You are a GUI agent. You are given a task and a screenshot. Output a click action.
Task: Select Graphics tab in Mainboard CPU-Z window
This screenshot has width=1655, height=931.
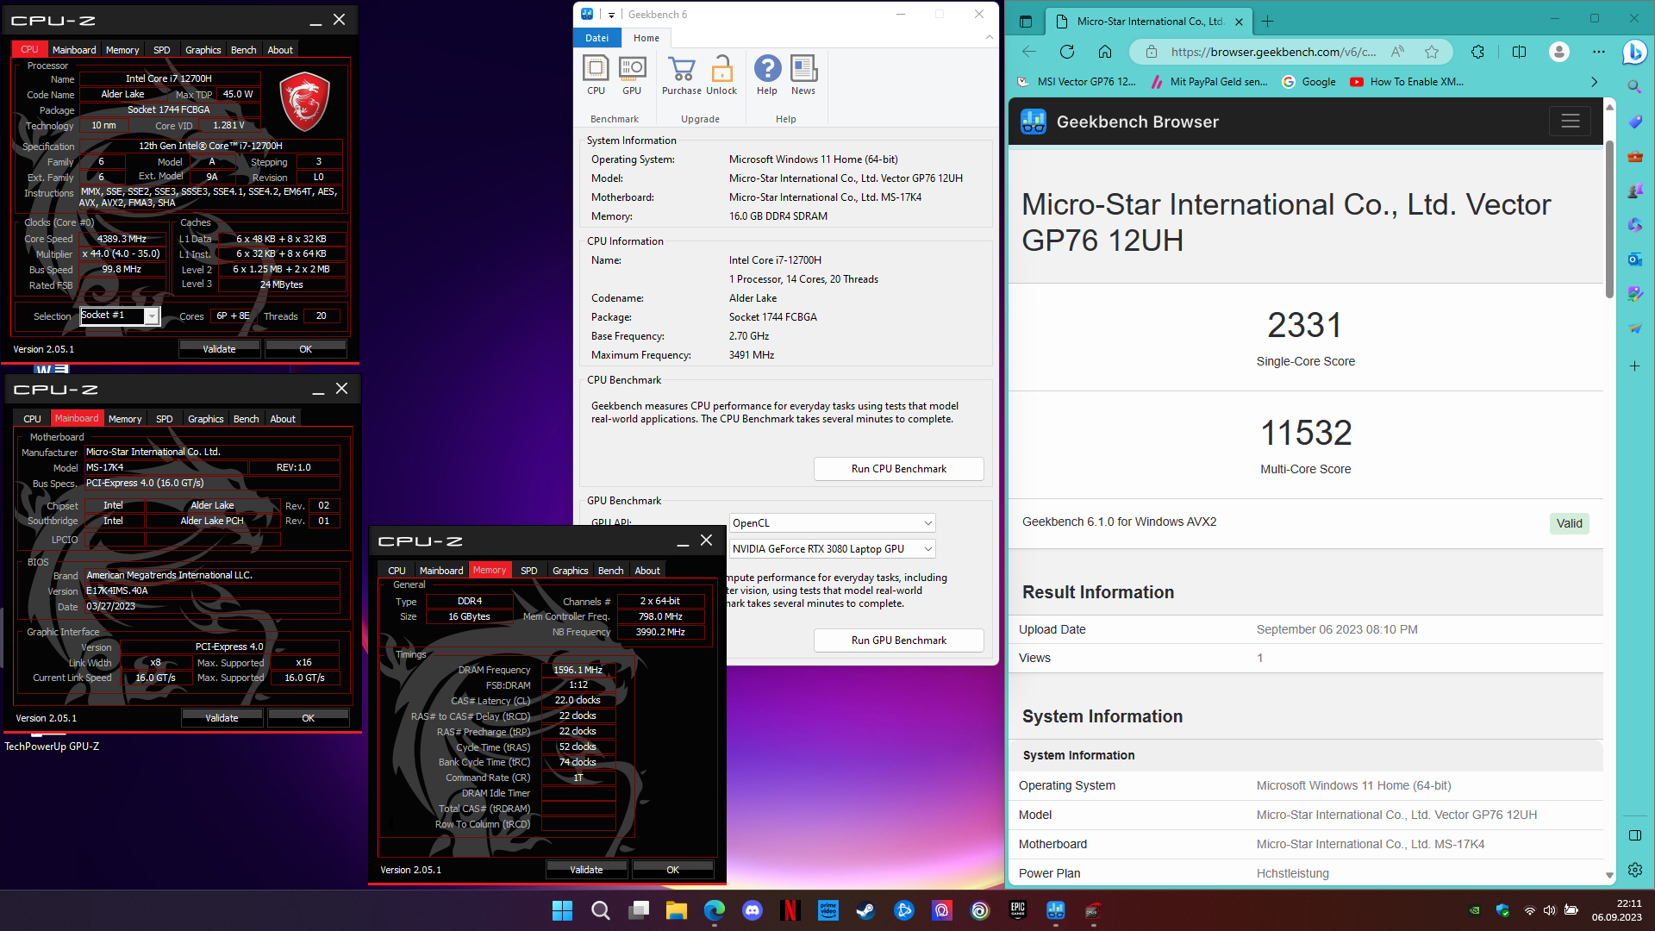[205, 419]
